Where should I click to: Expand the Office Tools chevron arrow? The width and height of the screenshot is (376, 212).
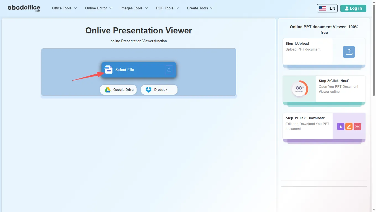click(75, 8)
